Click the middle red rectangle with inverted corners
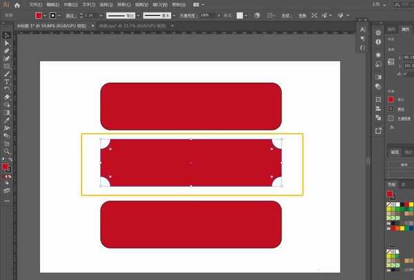Image resolution: width=414 pixels, height=280 pixels. click(x=191, y=163)
